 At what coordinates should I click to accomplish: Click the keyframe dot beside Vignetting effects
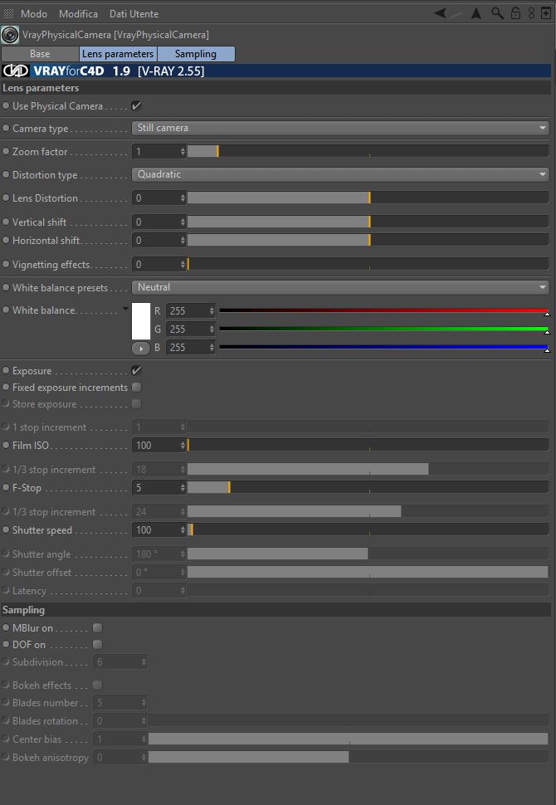6,265
